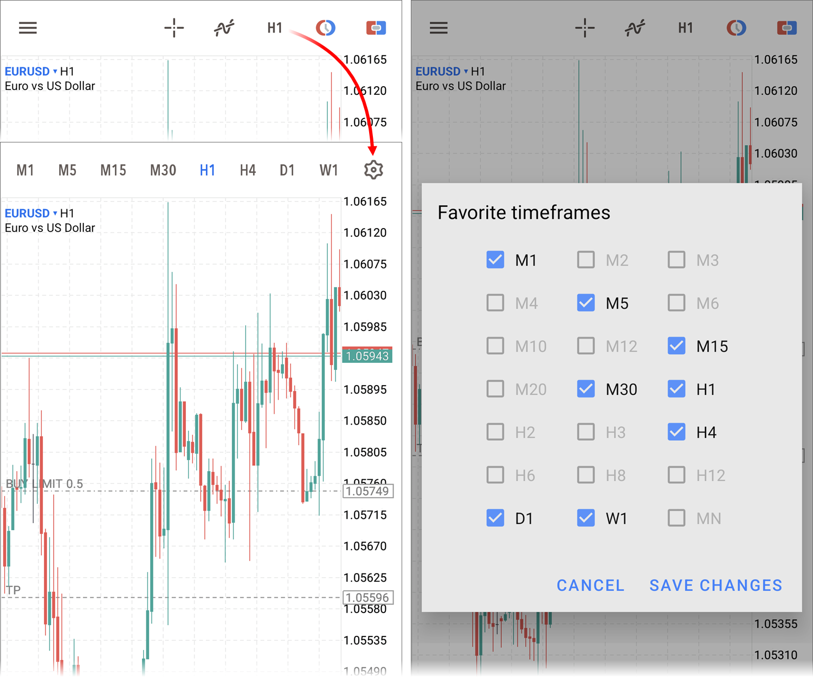The width and height of the screenshot is (813, 677).
Task: Select the W1 timeframe
Action: 328,170
